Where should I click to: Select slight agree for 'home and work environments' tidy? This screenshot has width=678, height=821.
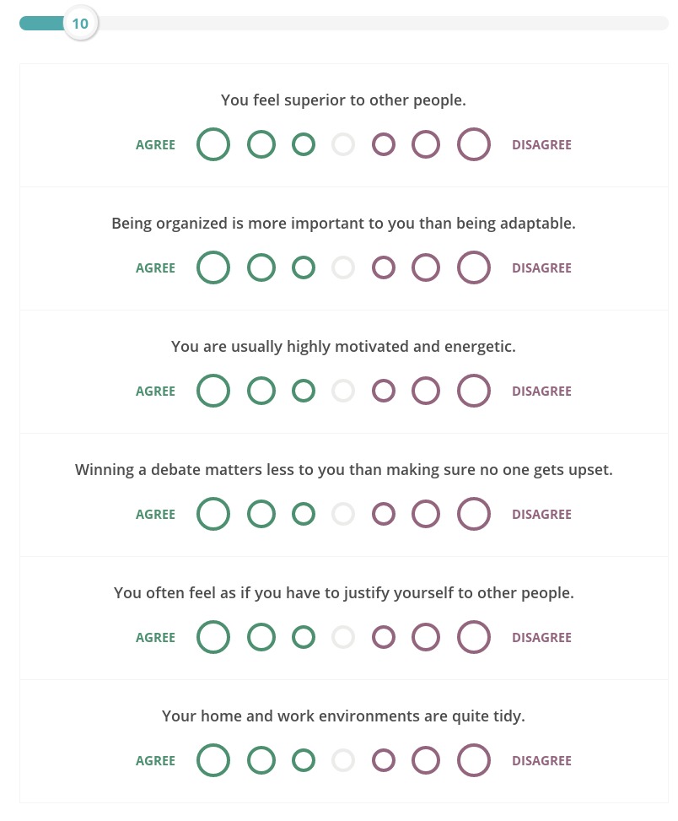point(304,760)
